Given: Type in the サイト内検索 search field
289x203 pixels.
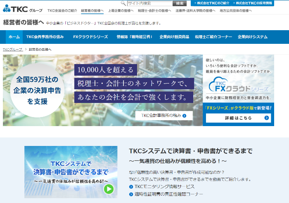Looking at the screenshot, I should pyautogui.click(x=148, y=3).
